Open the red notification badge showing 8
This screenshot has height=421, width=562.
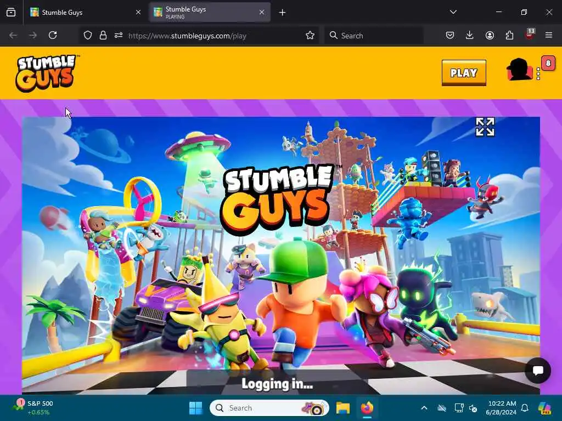click(548, 64)
